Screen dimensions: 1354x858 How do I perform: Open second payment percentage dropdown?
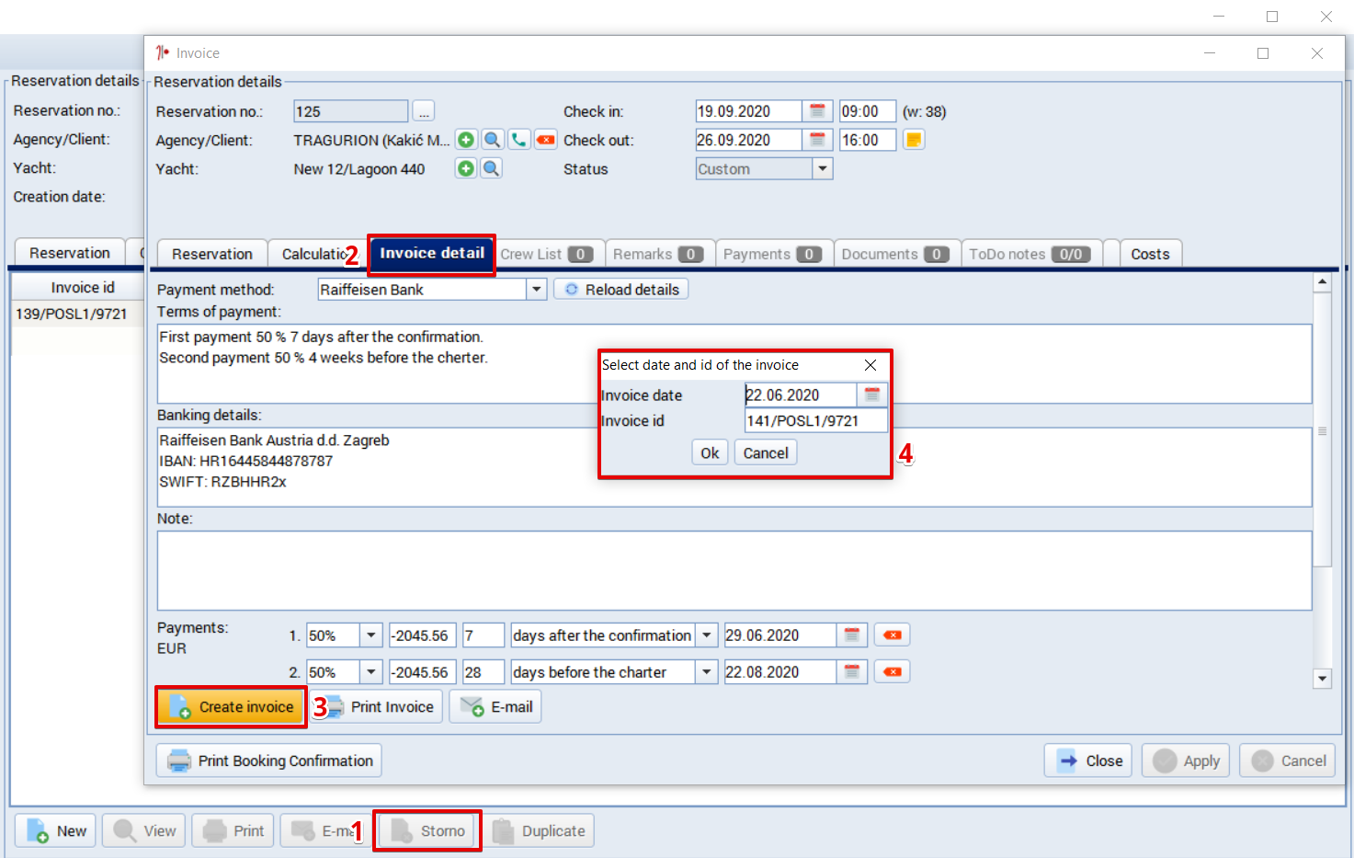(371, 672)
